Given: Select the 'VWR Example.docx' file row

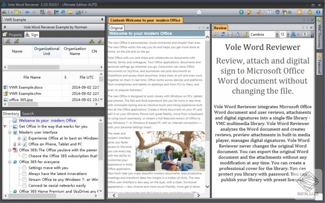Looking at the screenshot, I should 51,87.
